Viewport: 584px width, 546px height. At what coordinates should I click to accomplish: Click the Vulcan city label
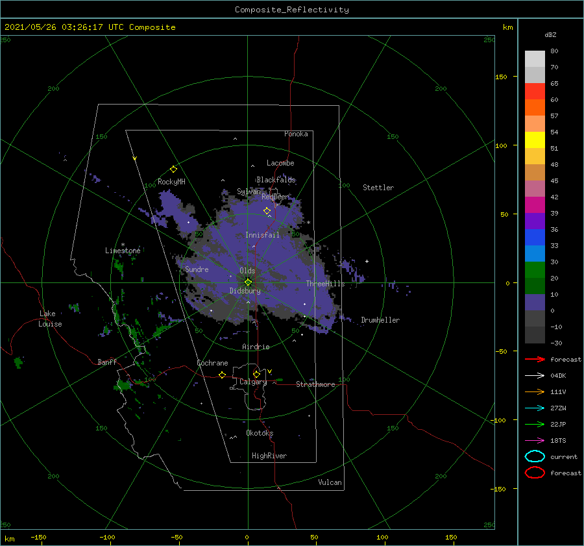[x=330, y=482]
